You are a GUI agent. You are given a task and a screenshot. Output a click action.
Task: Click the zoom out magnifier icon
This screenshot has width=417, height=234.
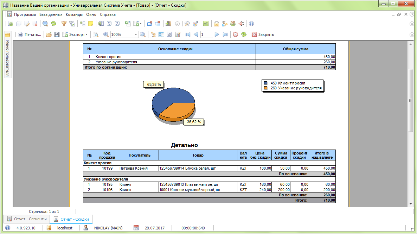143,34
